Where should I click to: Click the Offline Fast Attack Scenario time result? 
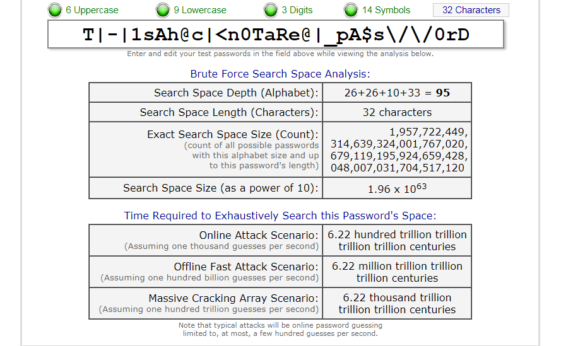pos(397,272)
